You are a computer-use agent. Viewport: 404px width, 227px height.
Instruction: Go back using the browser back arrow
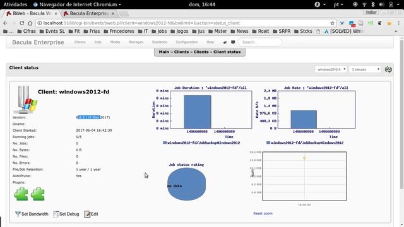[6, 23]
